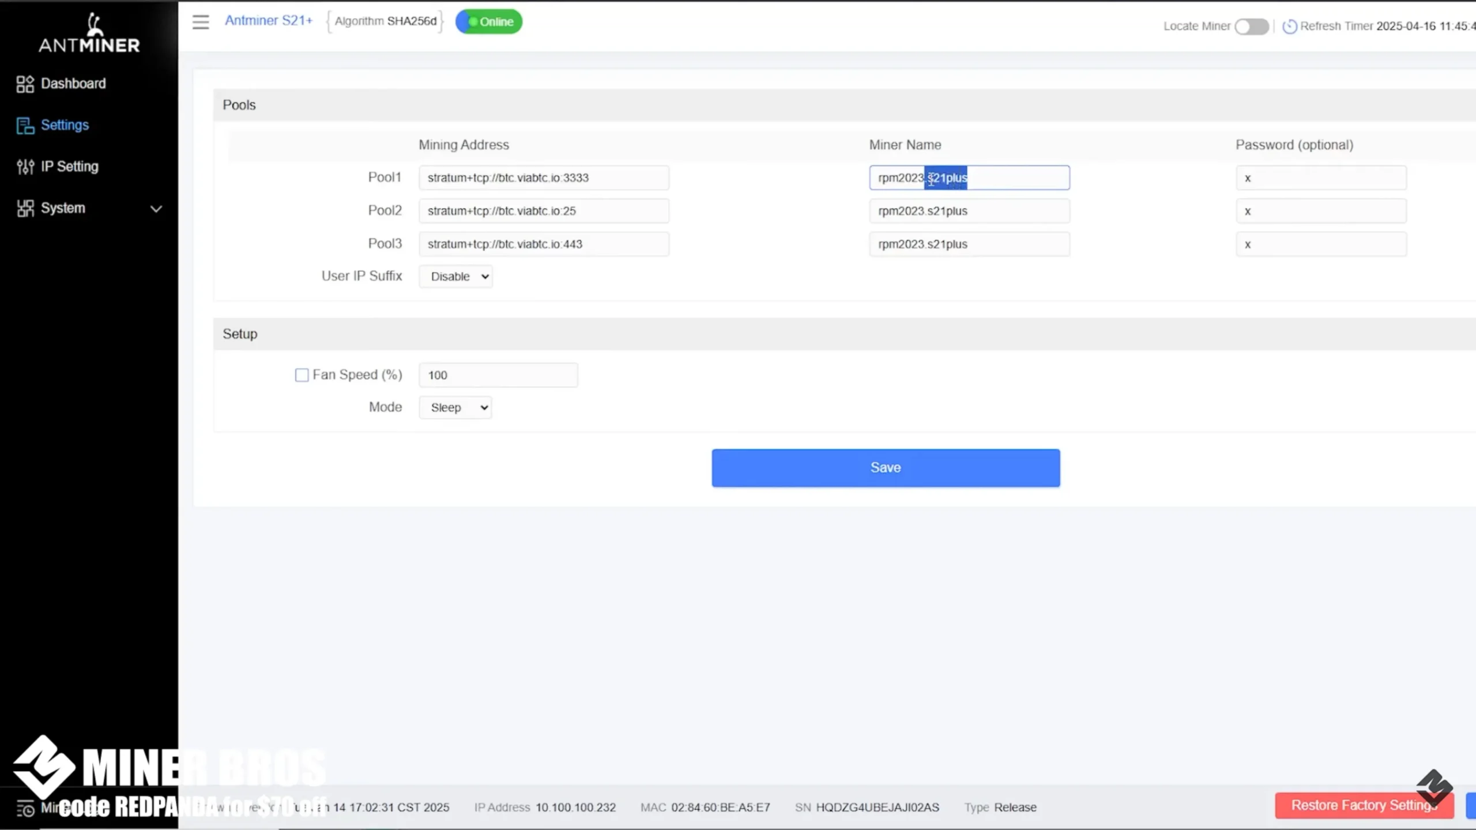Click the Dashboard grid icon

click(25, 84)
